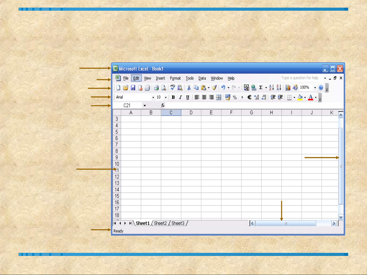This screenshot has height=275, width=367.
Task: Open the Chart Wizard
Action: click(x=288, y=88)
